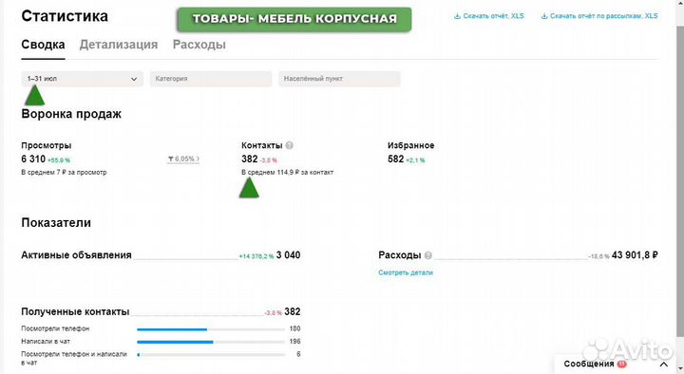Click the red unread messages badge
Viewport: 684px width, 374px height.
(x=621, y=364)
